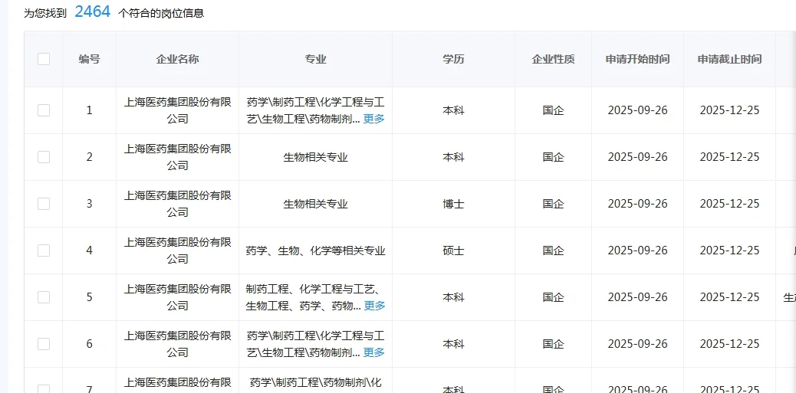Click 生物相关专业 in row 3

point(315,204)
